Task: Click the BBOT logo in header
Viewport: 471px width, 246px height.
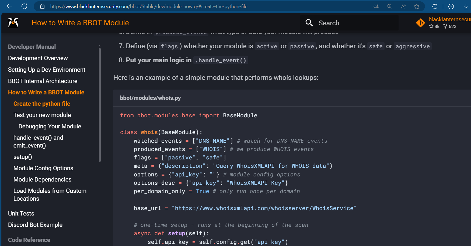Action: [x=13, y=23]
